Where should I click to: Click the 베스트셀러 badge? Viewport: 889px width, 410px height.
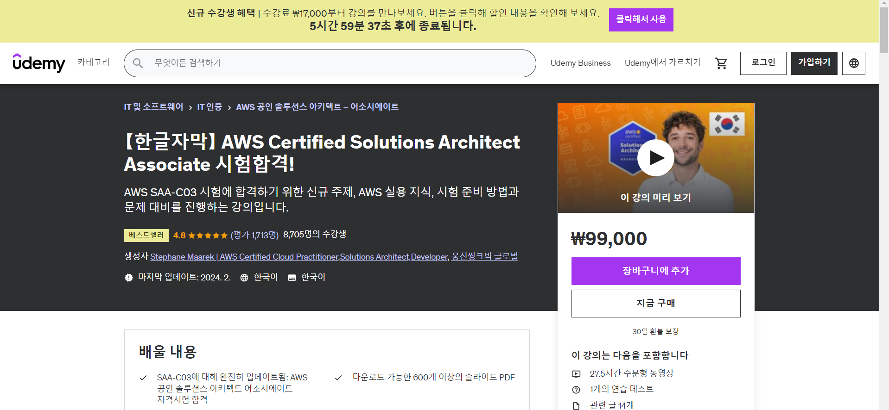146,236
